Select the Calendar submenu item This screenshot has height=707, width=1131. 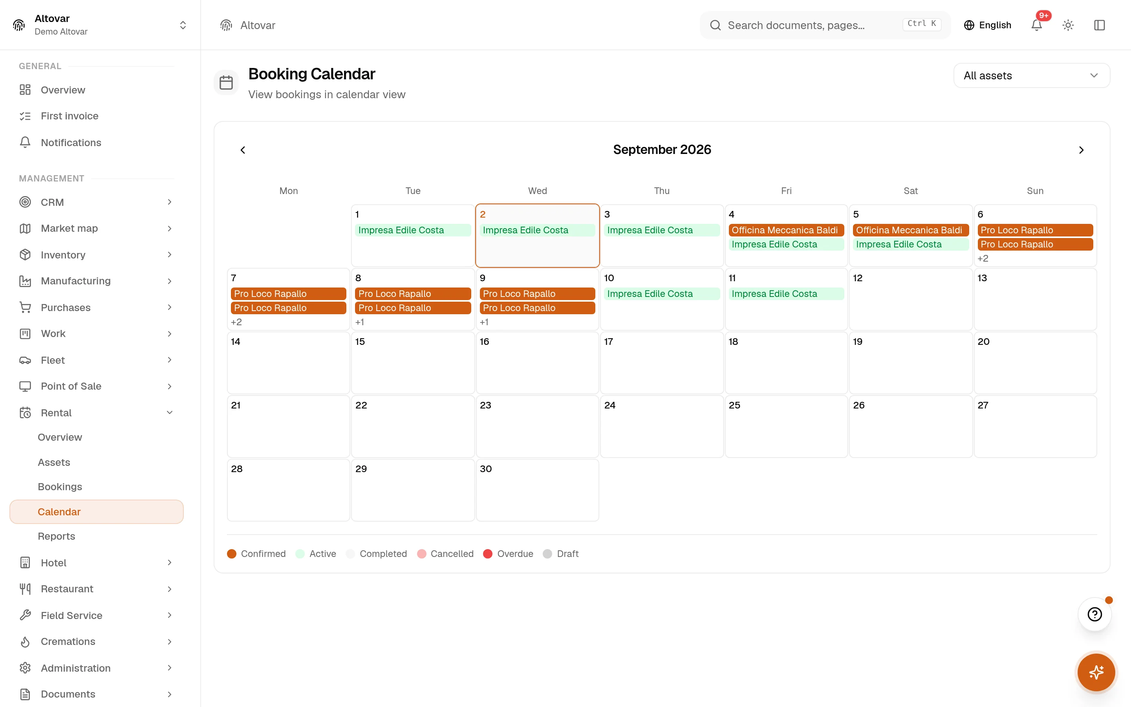[96, 511]
